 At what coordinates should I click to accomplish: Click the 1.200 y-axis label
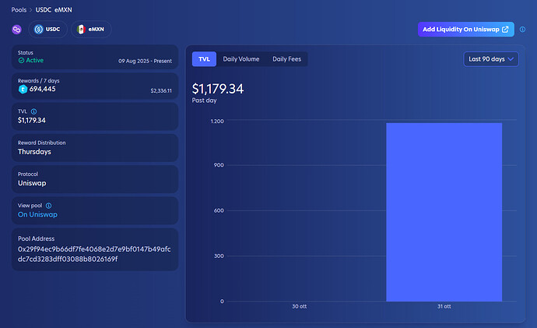click(x=217, y=122)
